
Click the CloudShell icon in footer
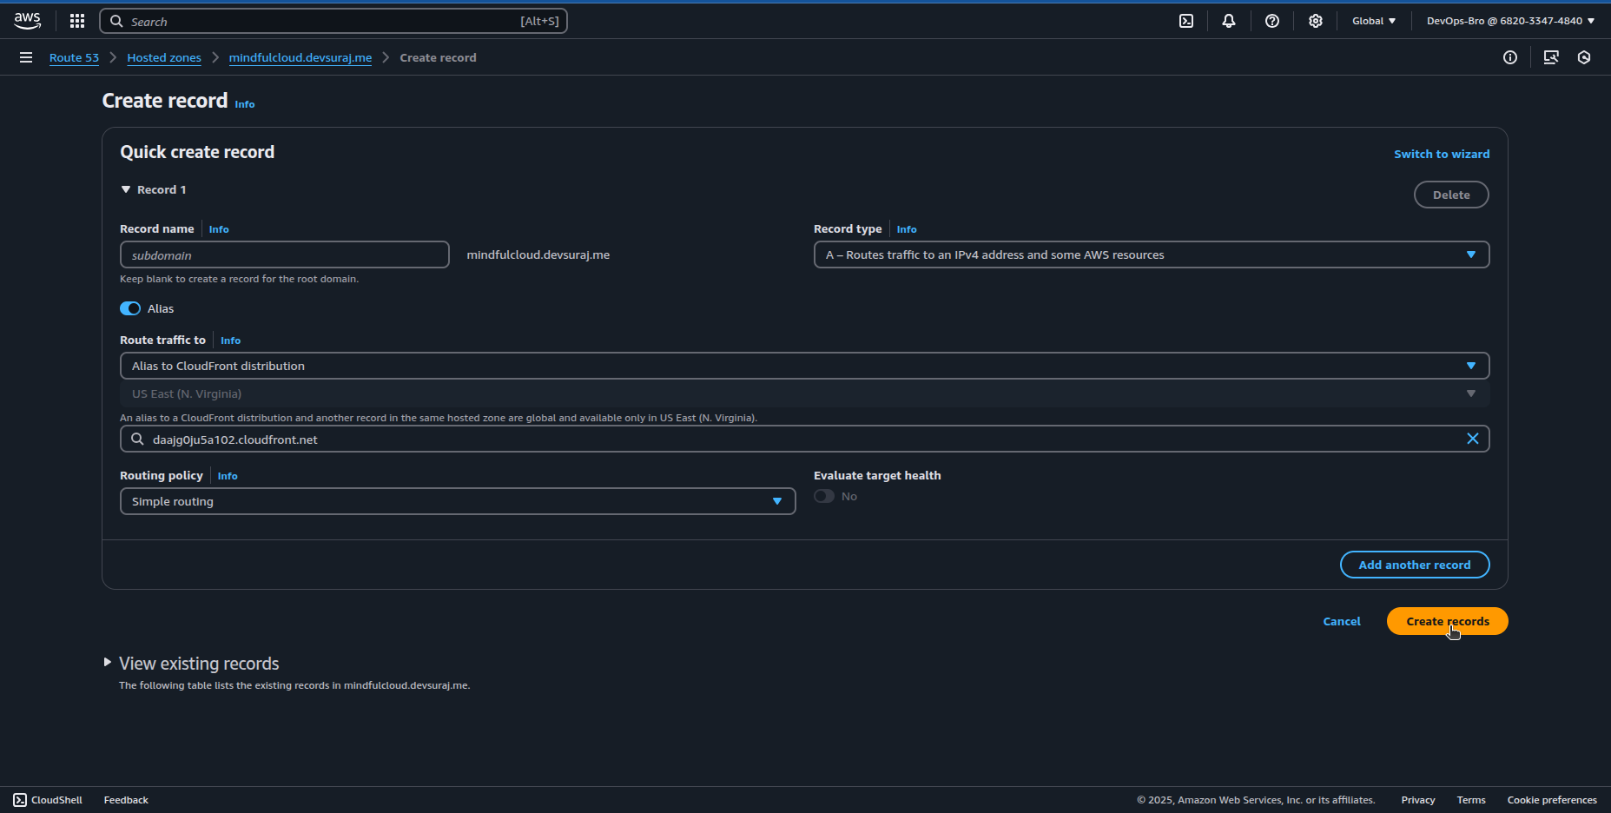20,800
